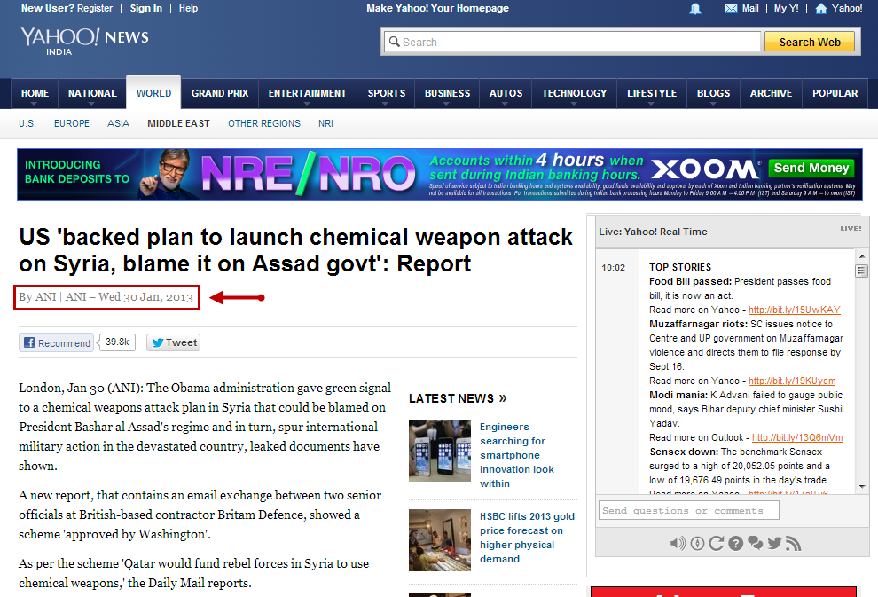Click Twitter bird icon in live widget
Image resolution: width=878 pixels, height=597 pixels.
(x=774, y=543)
